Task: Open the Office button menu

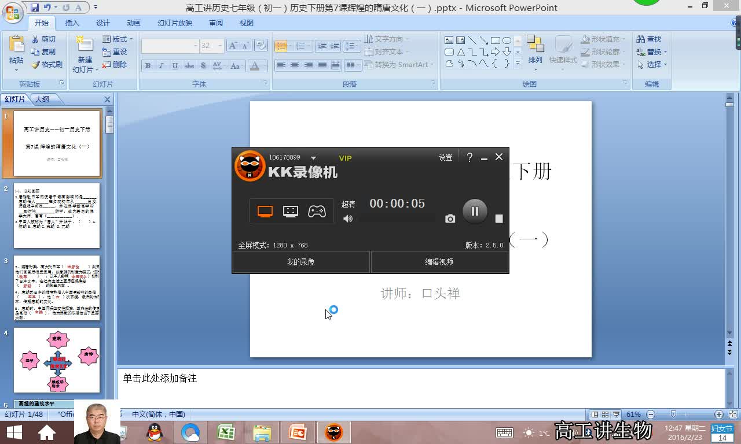Action: coord(13,12)
